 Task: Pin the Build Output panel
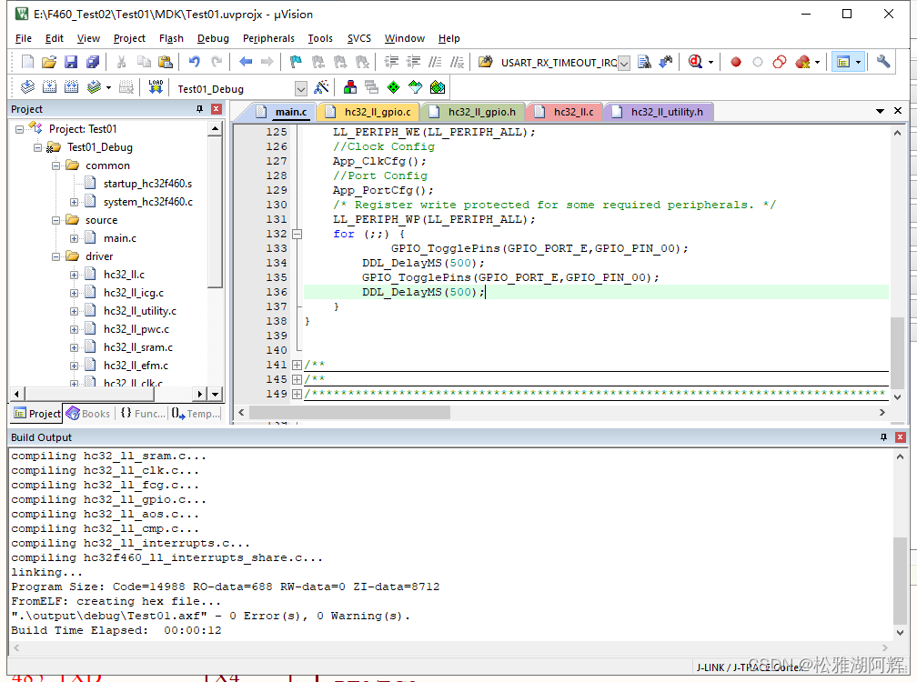click(883, 437)
